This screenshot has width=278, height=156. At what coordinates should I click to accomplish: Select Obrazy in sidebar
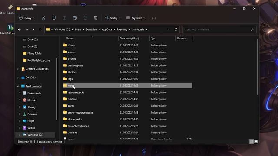32,107
